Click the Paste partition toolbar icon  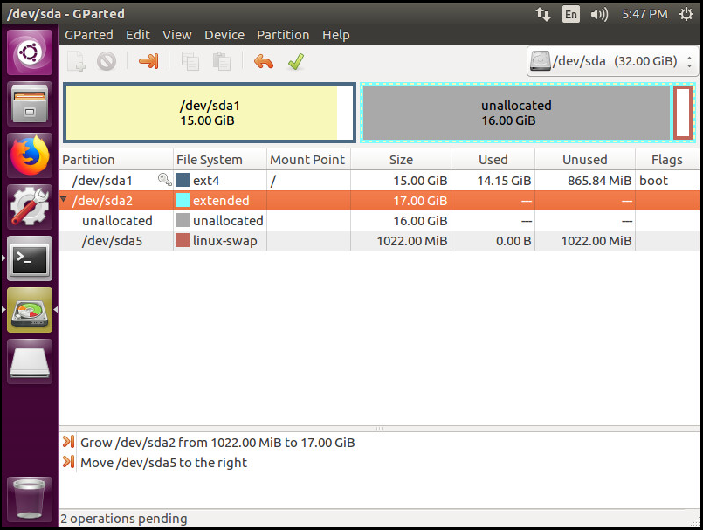point(222,61)
